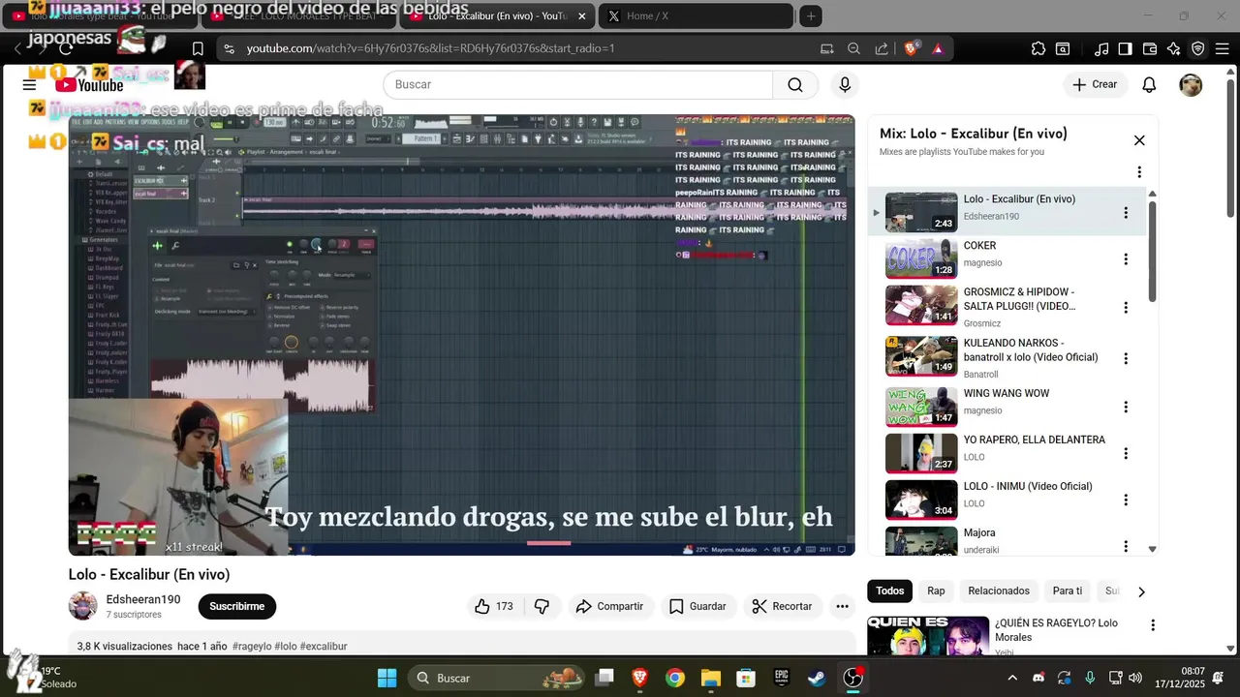The width and height of the screenshot is (1240, 697).
Task: Switch to the Home / X tab
Action: tap(695, 15)
